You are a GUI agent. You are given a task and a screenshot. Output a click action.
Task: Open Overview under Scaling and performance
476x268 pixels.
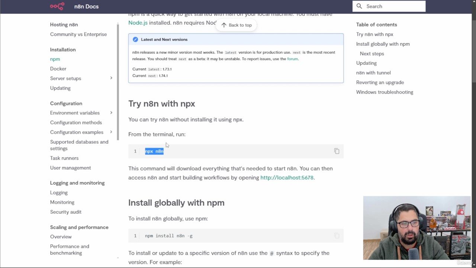(x=61, y=237)
